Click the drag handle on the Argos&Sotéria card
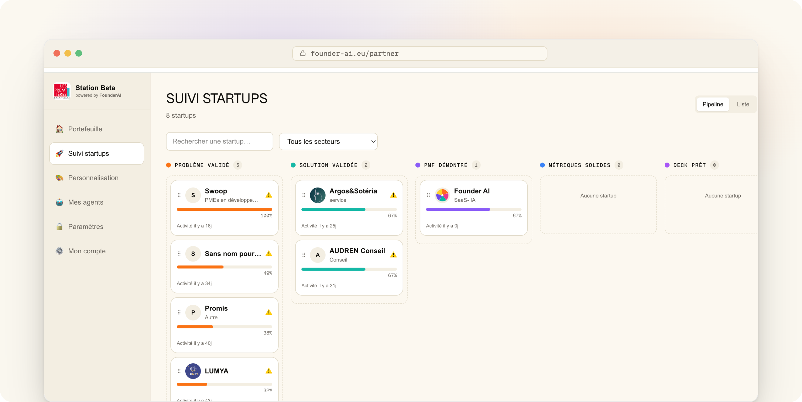802x402 pixels. (303, 195)
